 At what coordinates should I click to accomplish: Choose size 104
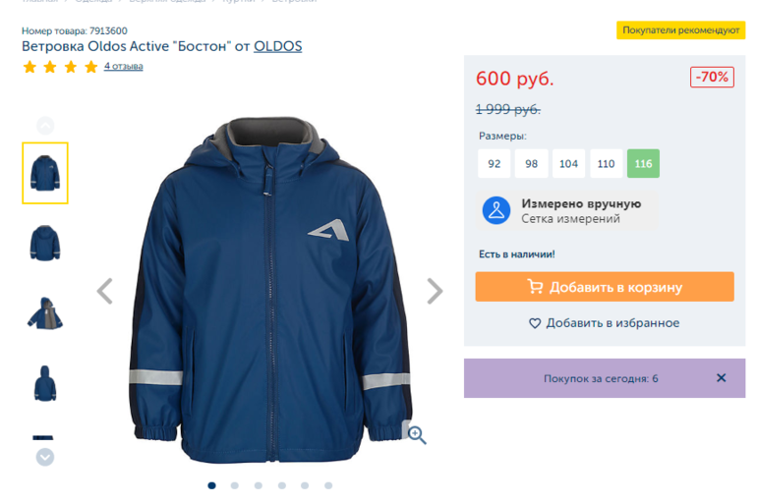point(568,164)
